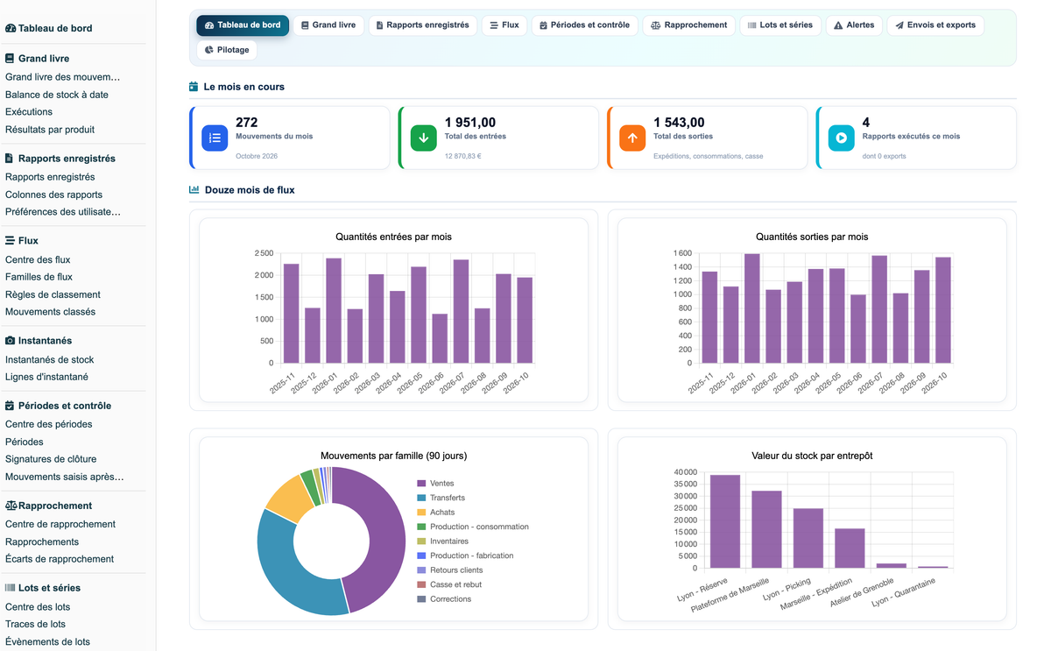Viewport: 1051px width, 651px height.
Task: Open Traces de lots
Action: click(x=35, y=625)
